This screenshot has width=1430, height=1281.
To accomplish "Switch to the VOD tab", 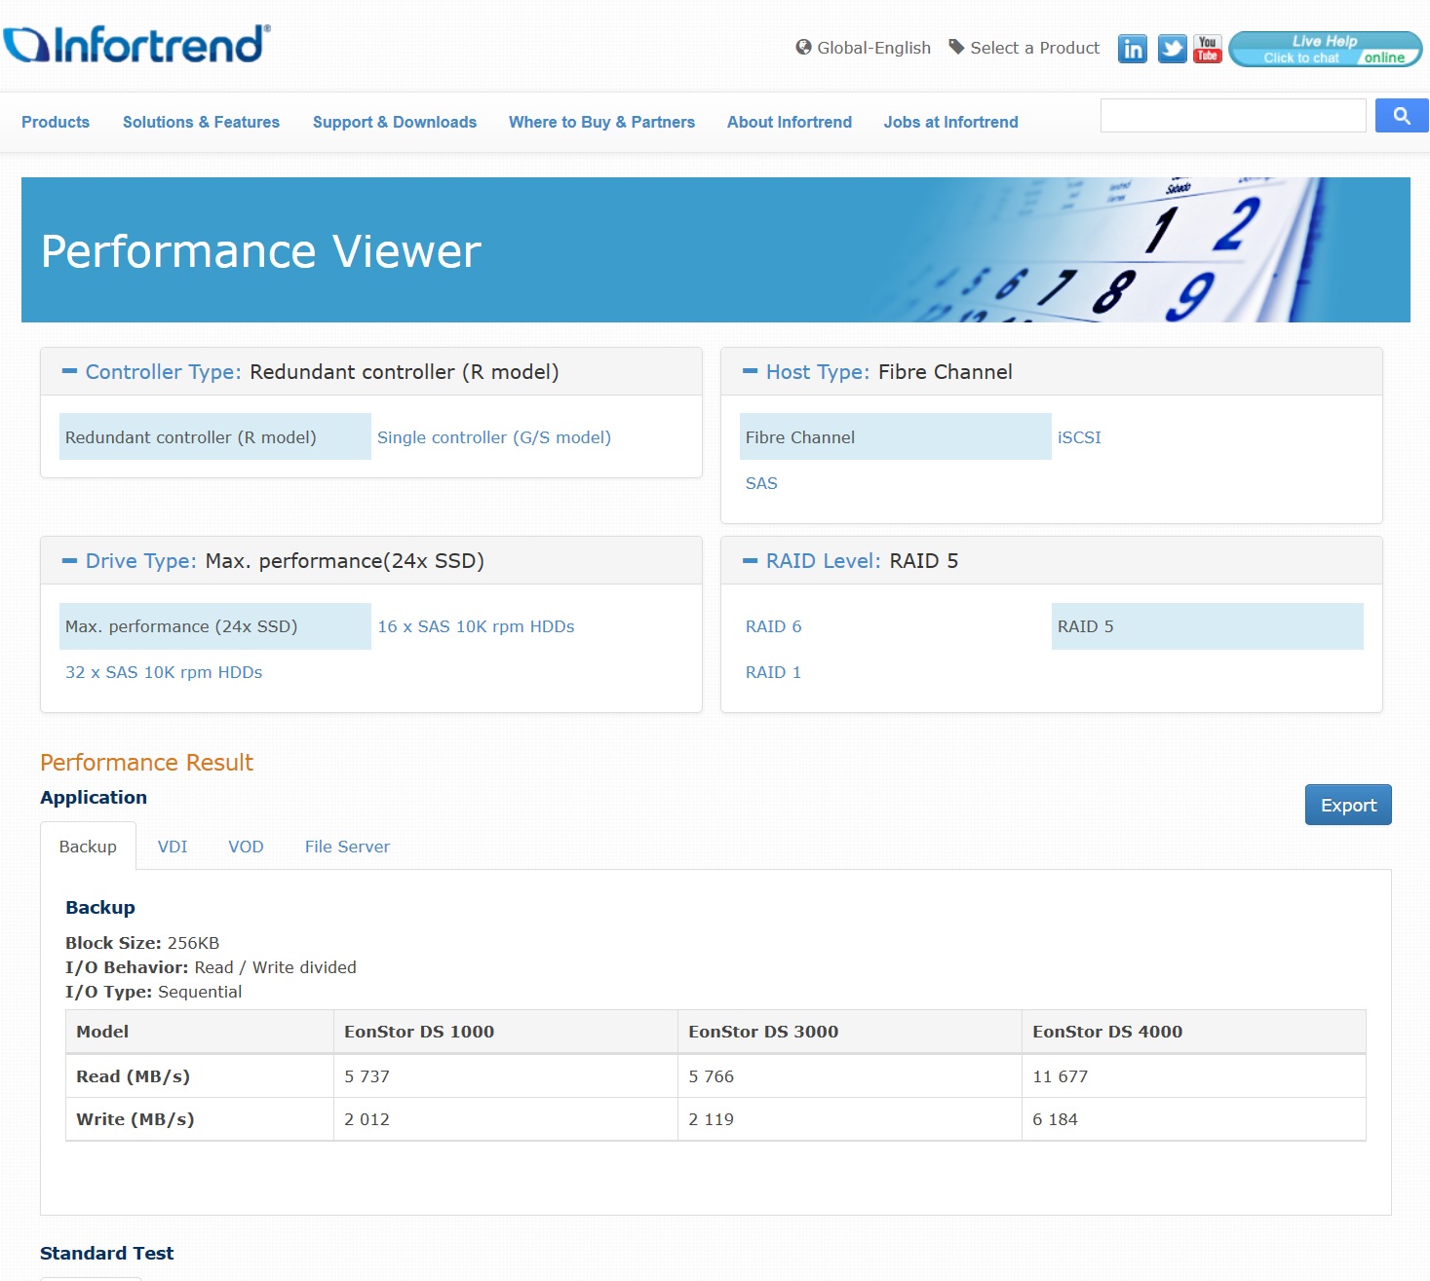I will point(246,847).
